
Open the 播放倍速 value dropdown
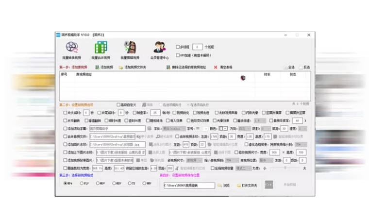[x=260, y=120]
